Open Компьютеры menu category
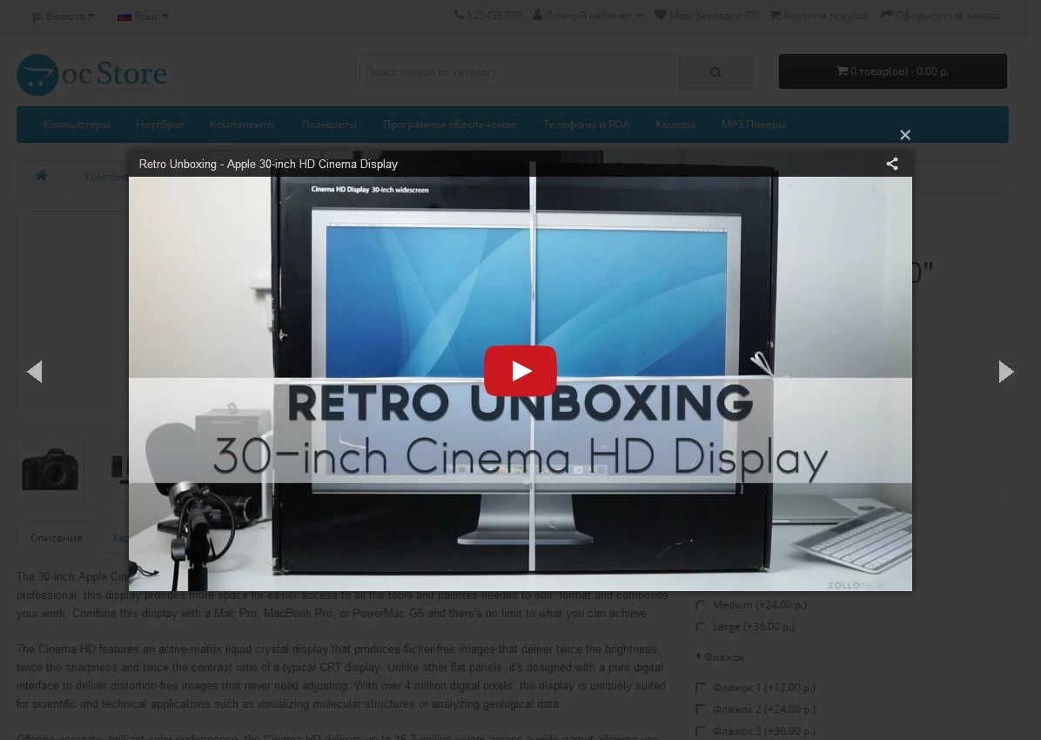1041x740 pixels. (x=77, y=124)
